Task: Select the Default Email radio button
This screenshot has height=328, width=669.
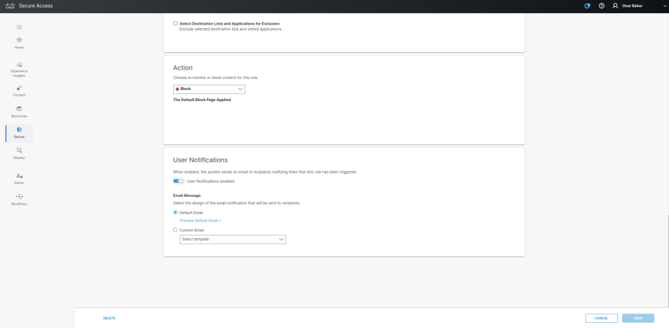Action: pyautogui.click(x=175, y=213)
